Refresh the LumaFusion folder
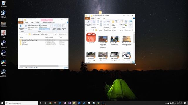 point(56,34)
